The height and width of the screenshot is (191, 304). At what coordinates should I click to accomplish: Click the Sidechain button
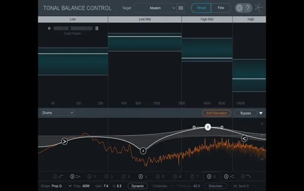point(216,186)
